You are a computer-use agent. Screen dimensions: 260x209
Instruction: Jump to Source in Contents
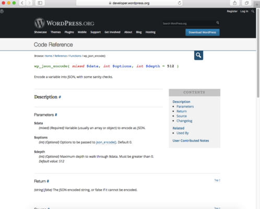[182, 116]
